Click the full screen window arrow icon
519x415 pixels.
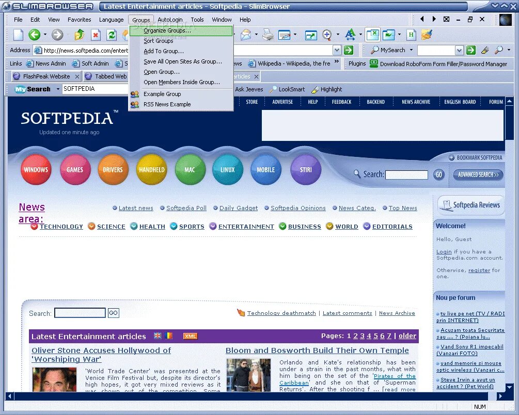[x=311, y=35]
